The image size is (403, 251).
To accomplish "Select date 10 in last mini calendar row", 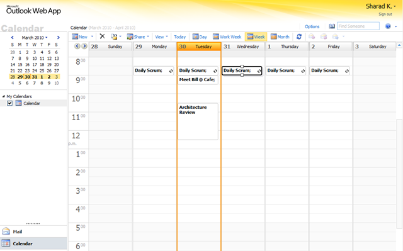I will (x=57, y=83).
